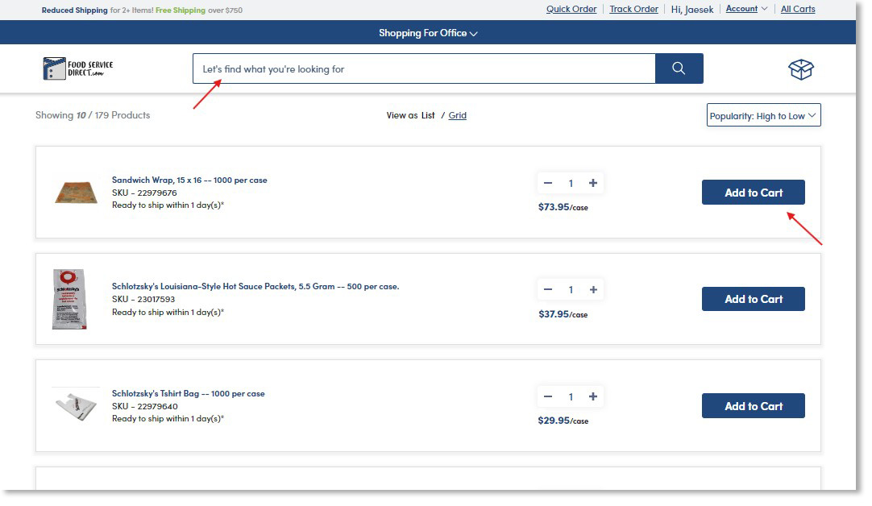872x506 pixels.
Task: Decrease quantity for Hot Sauce Packets
Action: [x=548, y=290]
